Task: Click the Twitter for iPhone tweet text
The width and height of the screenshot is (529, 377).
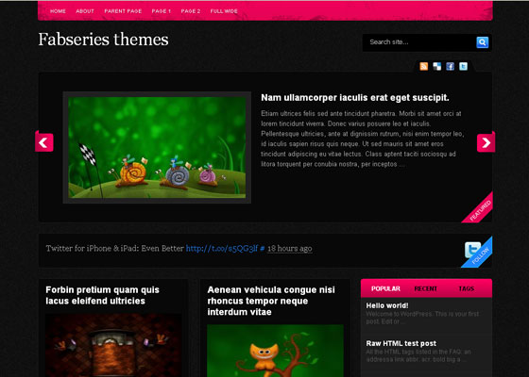Action: (x=114, y=249)
